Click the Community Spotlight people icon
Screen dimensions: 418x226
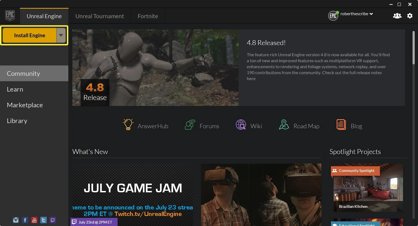[x=335, y=171]
